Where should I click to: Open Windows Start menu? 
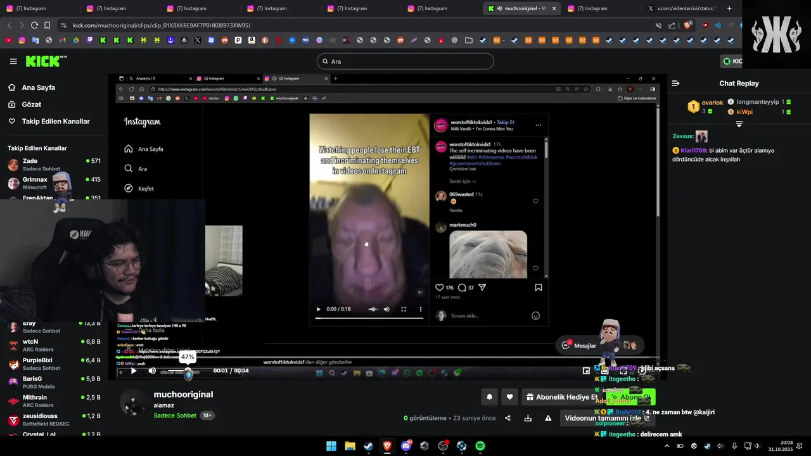pyautogui.click(x=331, y=446)
